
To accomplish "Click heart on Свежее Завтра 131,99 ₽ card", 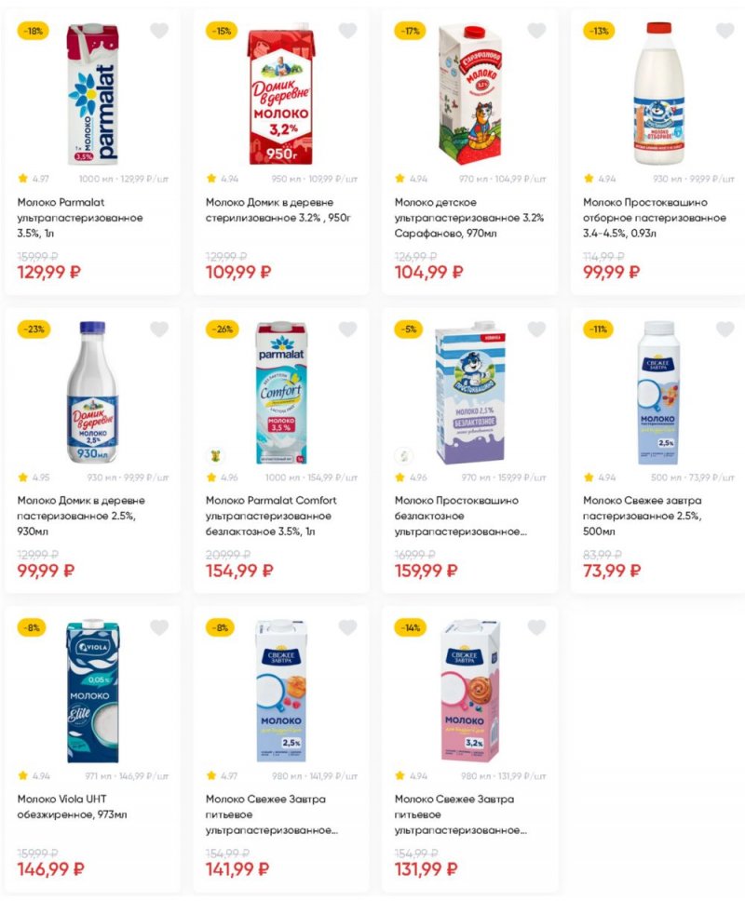I will 536,627.
